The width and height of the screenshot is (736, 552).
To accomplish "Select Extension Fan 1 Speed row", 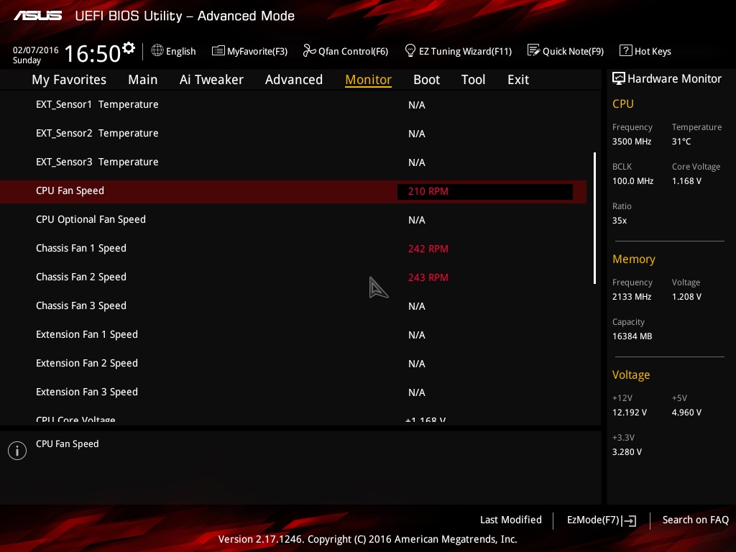I will tap(293, 335).
